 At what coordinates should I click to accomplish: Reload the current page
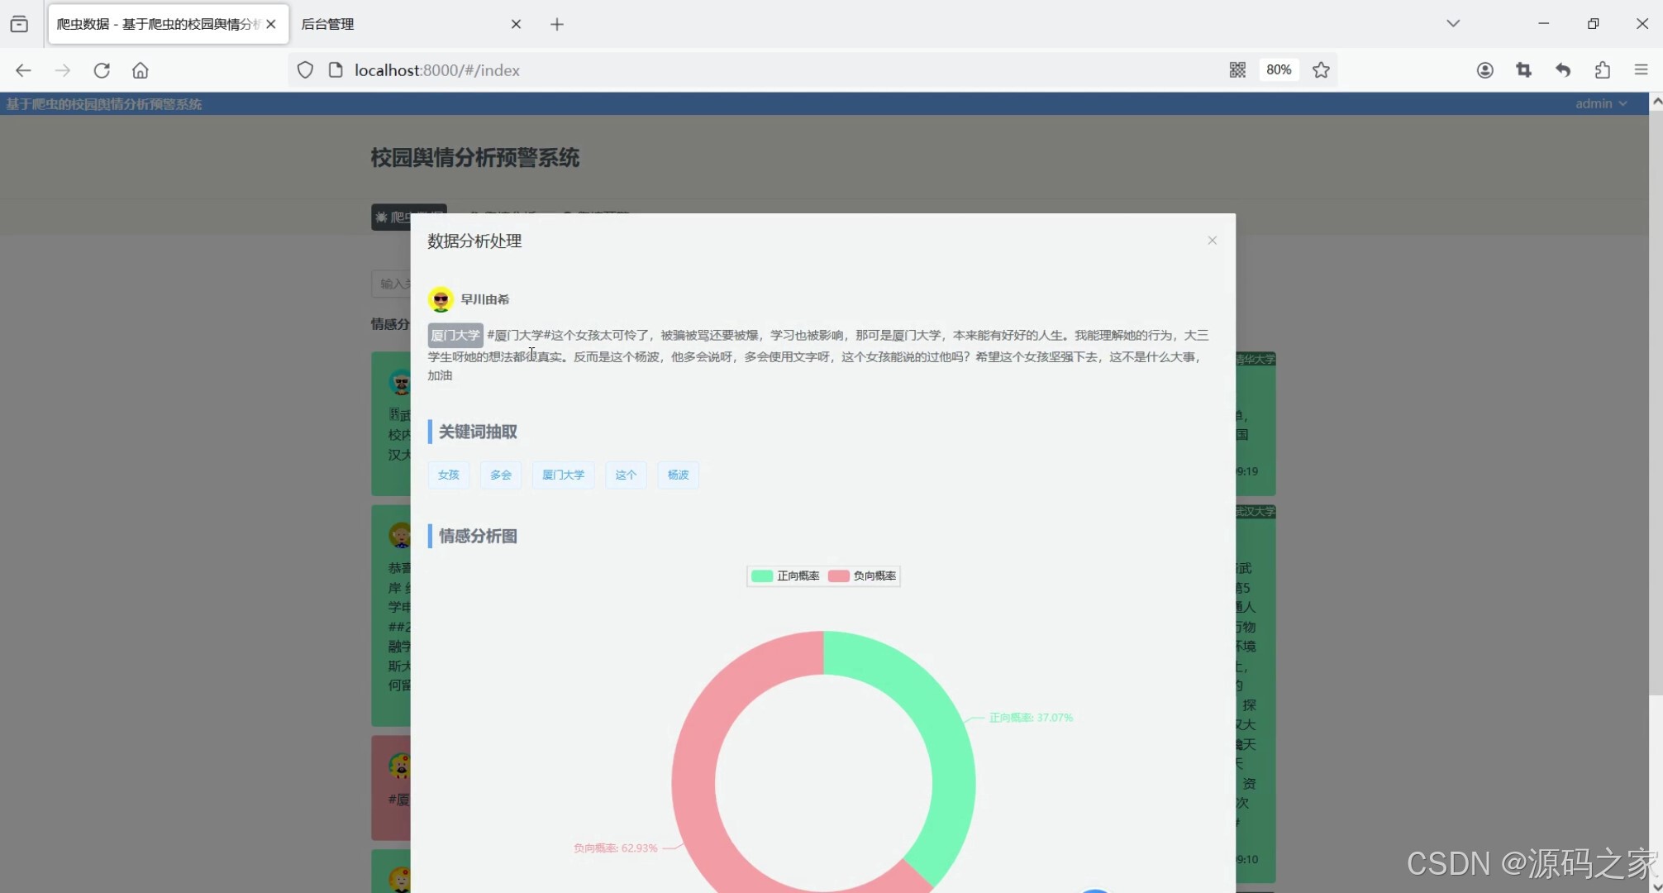(x=102, y=70)
